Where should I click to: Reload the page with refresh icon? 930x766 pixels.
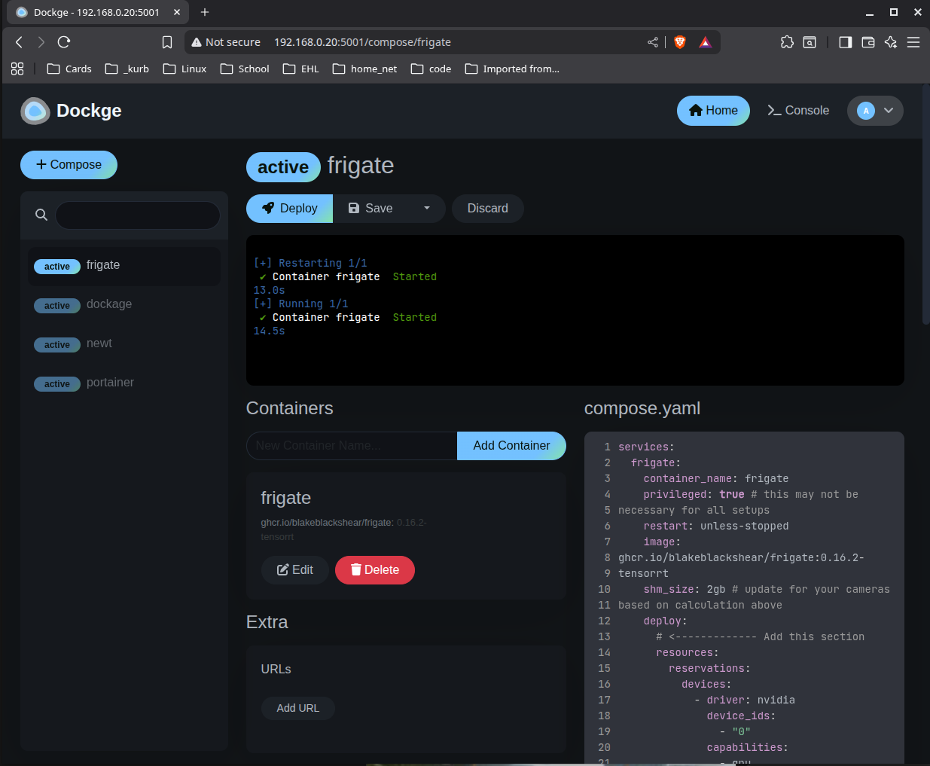(x=64, y=42)
